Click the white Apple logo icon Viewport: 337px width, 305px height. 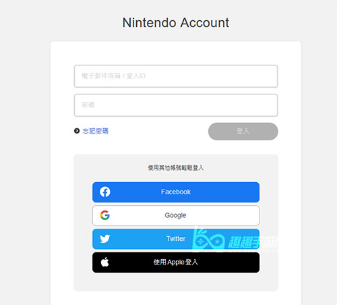[105, 262]
